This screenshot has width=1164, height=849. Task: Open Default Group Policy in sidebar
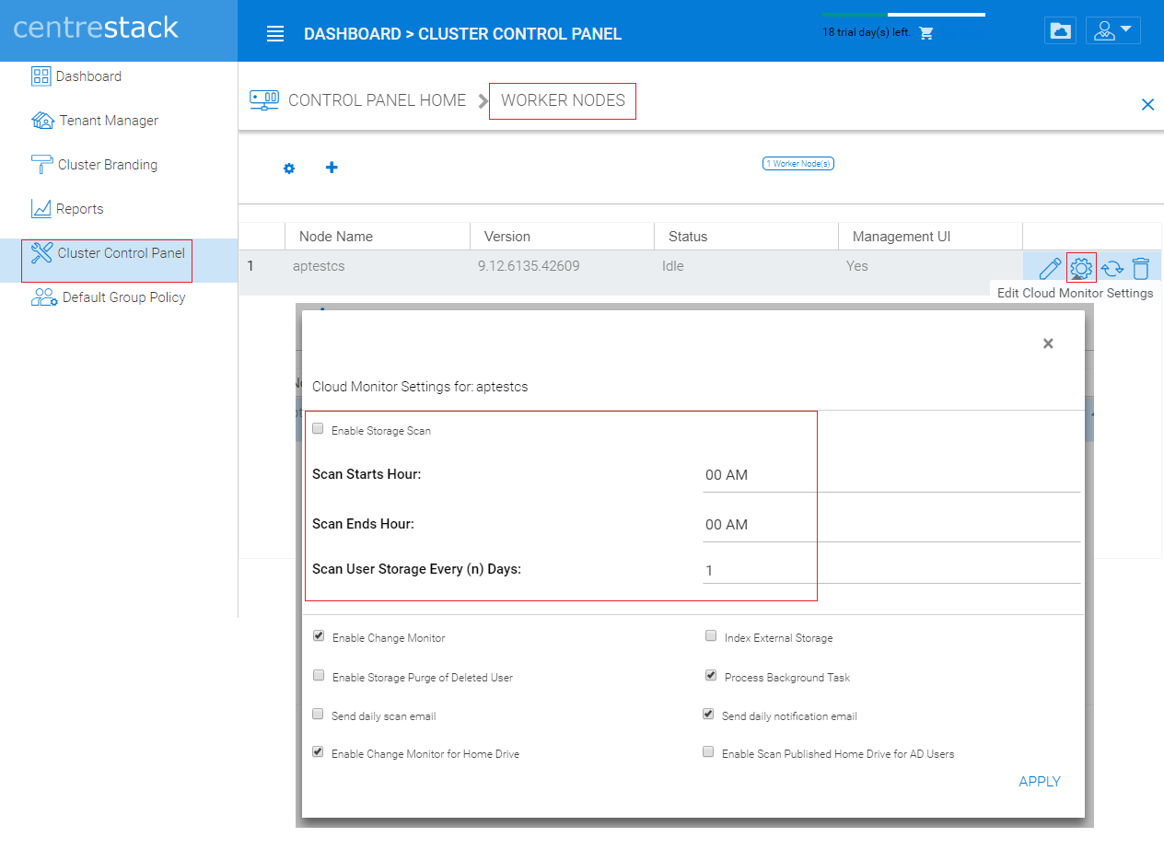(x=124, y=297)
